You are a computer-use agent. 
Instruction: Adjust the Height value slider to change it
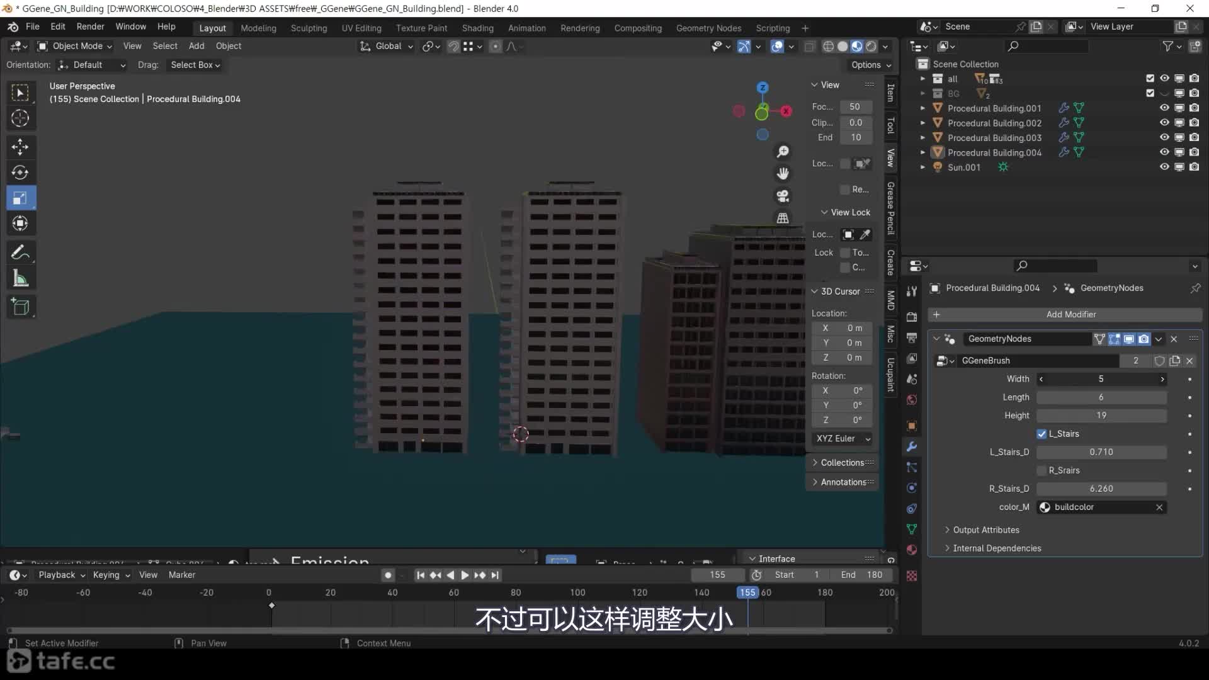pyautogui.click(x=1101, y=416)
